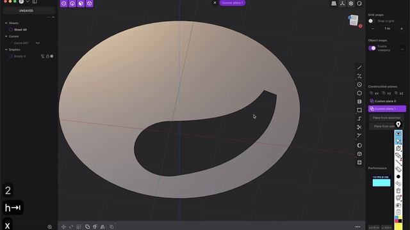Select the S-shaped spiral curve tool
Screen dimensions: 410x230
click(x=359, y=119)
